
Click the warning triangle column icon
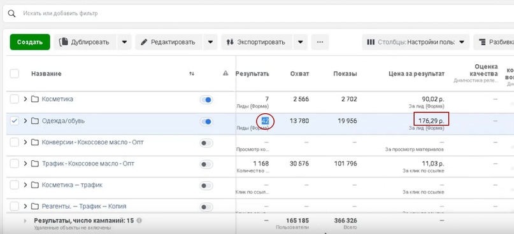pos(225,74)
